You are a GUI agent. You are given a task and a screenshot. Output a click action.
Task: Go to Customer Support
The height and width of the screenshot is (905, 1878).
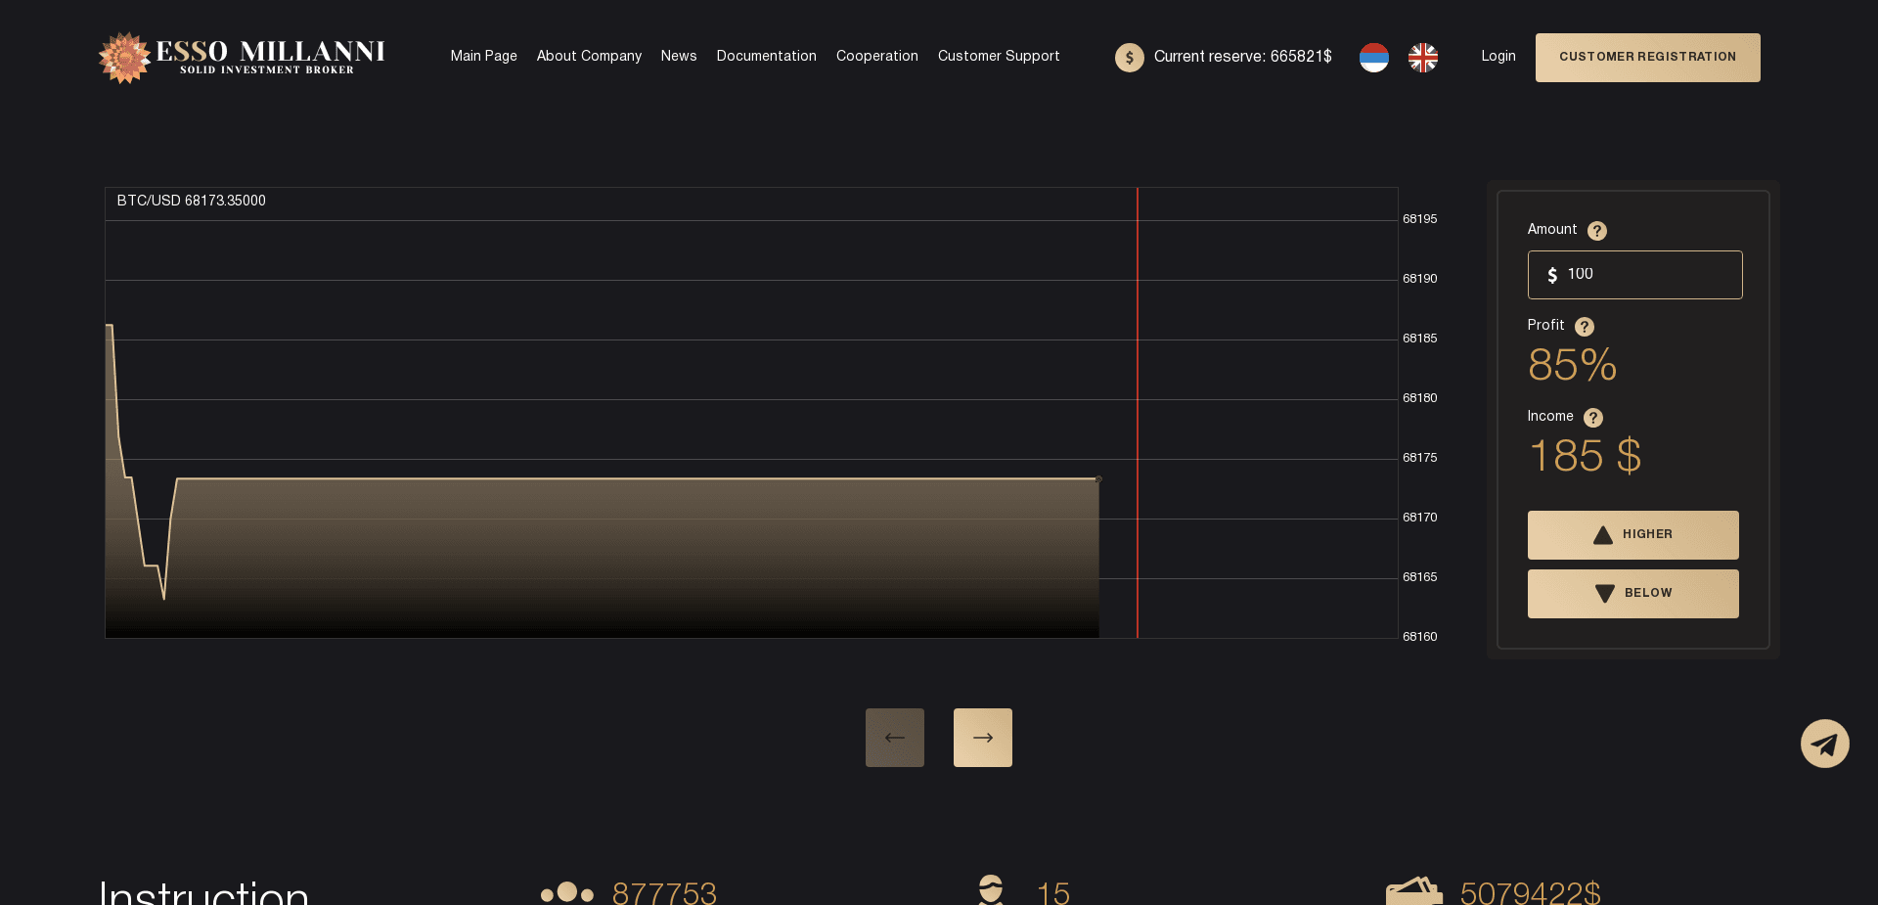[999, 57]
